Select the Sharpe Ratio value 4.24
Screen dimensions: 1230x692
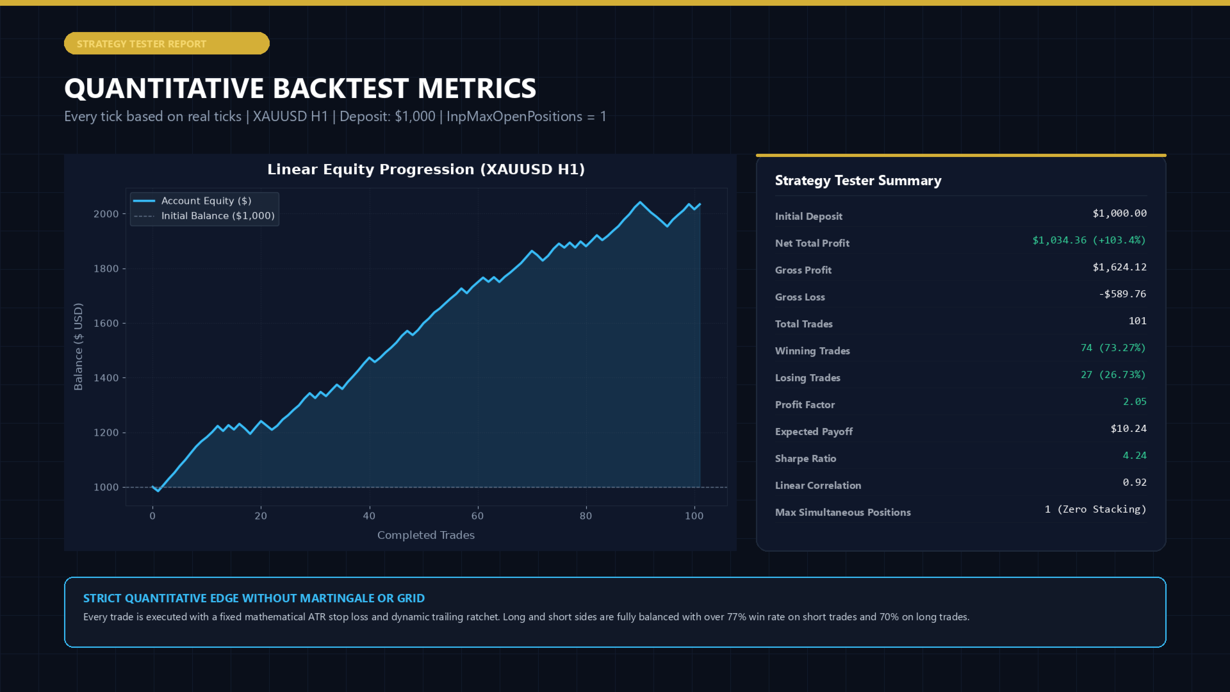pyautogui.click(x=1135, y=456)
